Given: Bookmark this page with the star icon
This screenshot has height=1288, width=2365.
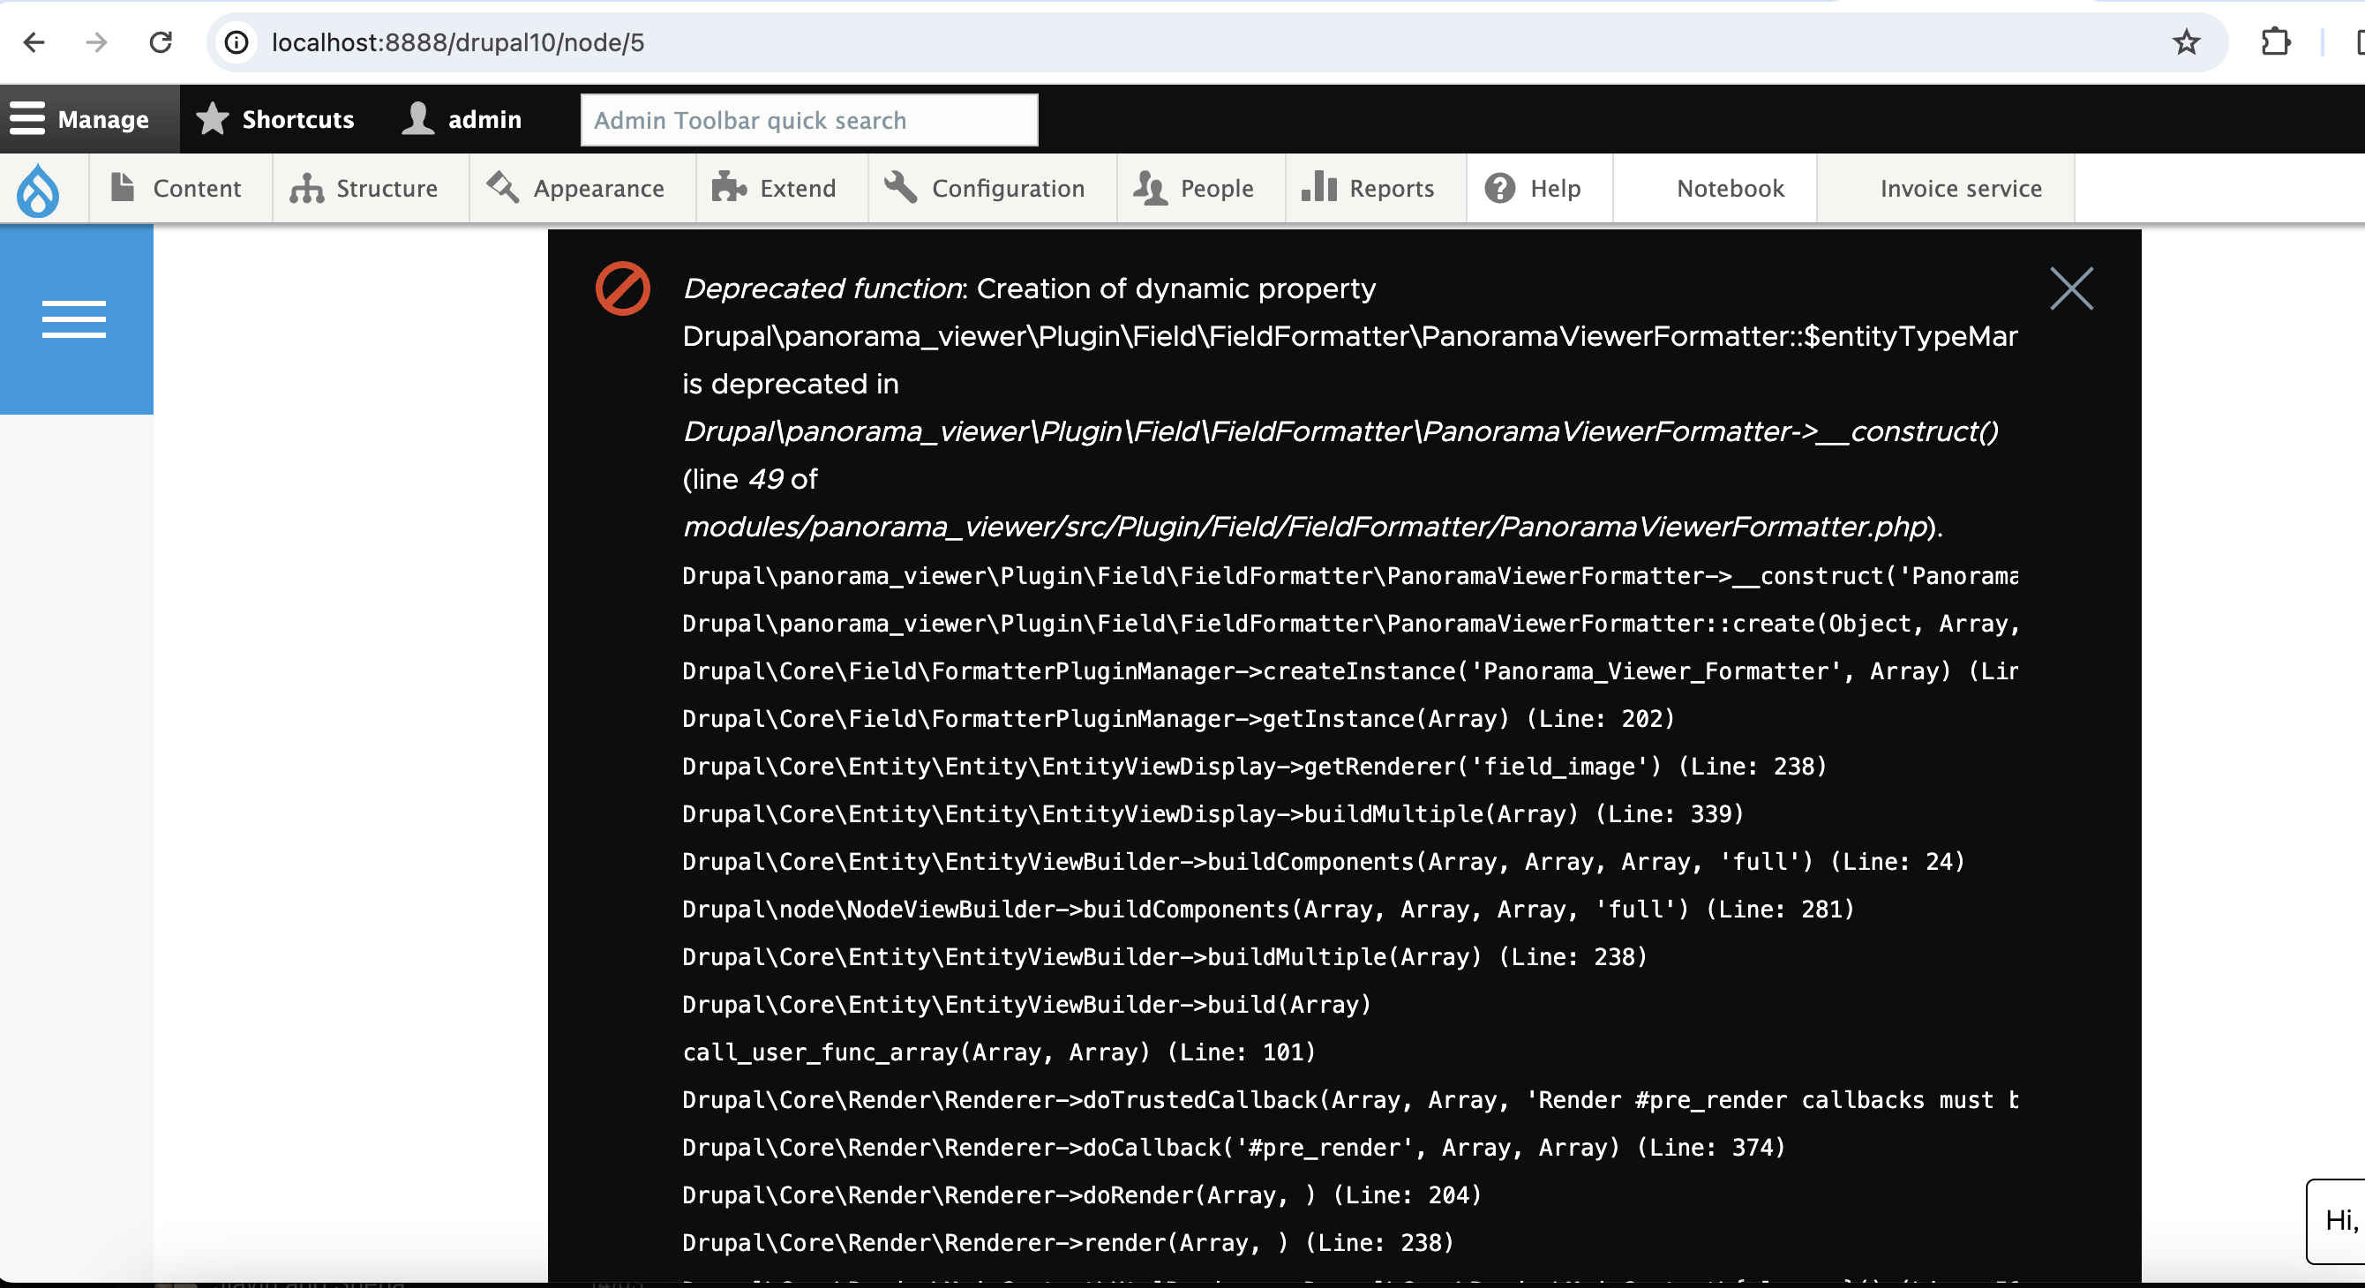Looking at the screenshot, I should [2186, 42].
